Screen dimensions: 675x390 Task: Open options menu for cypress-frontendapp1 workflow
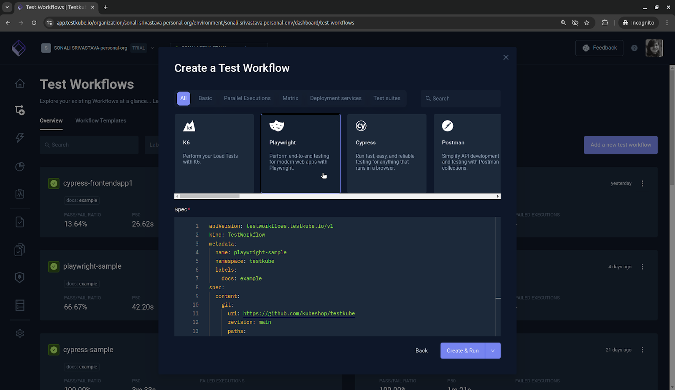pyautogui.click(x=643, y=184)
